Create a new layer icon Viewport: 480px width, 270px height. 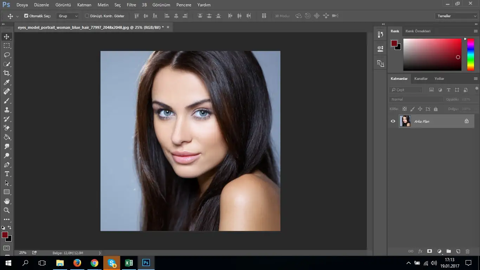458,251
